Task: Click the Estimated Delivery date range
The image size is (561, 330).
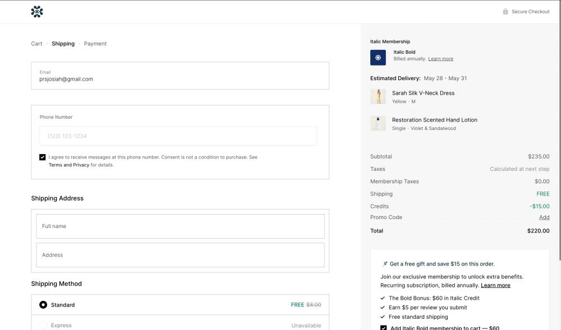Action: (445, 78)
